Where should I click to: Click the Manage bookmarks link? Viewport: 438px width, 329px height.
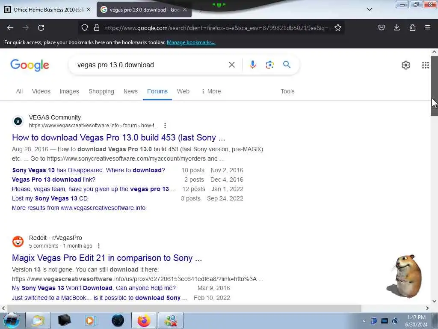point(191,42)
